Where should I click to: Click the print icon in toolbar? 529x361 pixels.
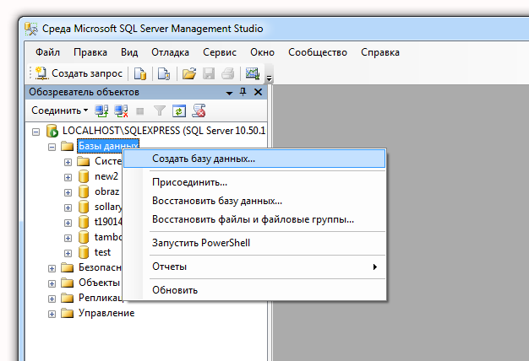pyautogui.click(x=228, y=73)
